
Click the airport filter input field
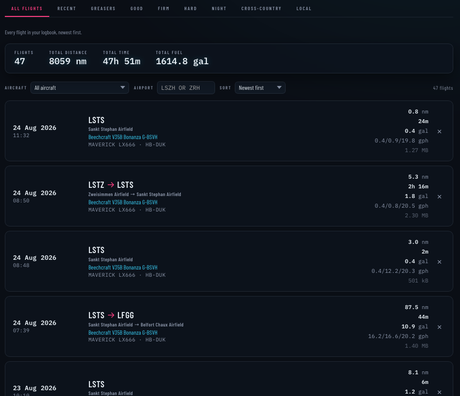tap(186, 87)
